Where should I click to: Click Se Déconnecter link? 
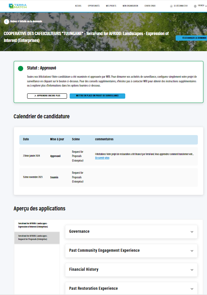[x=181, y=6]
